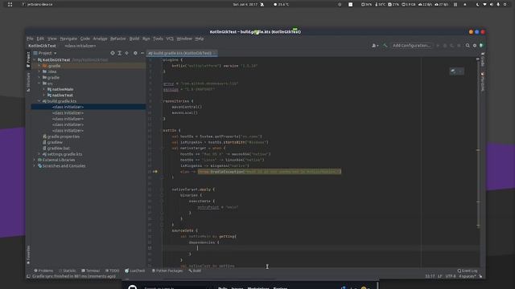This screenshot has width=515, height=289.
Task: Open the Edit menu
Action: [40, 39]
